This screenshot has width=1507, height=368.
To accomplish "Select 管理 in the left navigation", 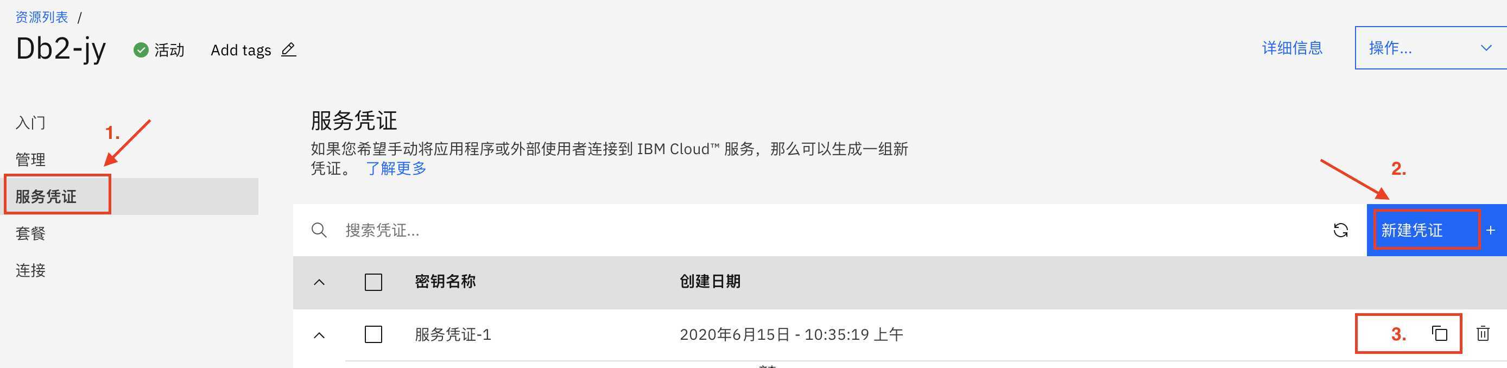I will point(30,159).
